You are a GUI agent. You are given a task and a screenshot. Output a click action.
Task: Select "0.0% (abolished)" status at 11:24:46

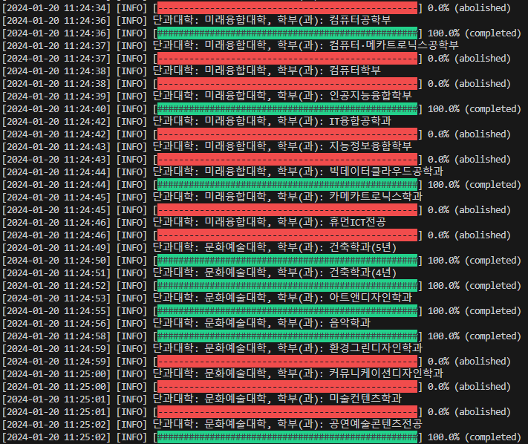tap(469, 235)
